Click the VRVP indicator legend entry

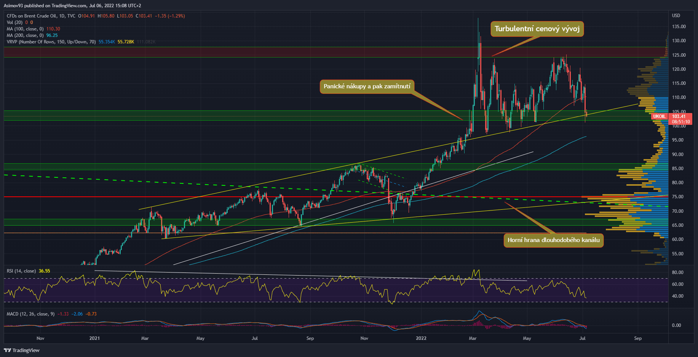pos(51,42)
